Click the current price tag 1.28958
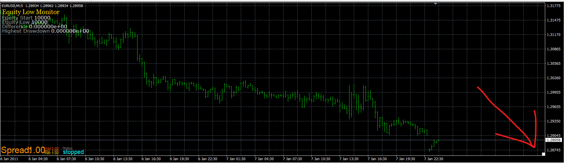 pyautogui.click(x=553, y=140)
